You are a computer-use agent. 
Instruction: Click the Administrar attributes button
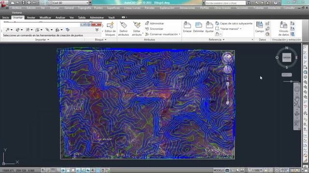[x=154, y=24]
